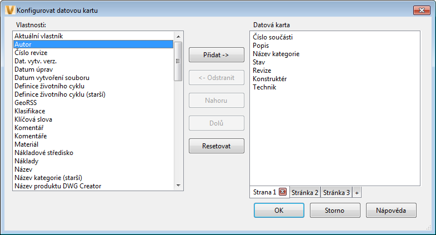The image size is (436, 235).
Task: Click scroll down arrow in Vlastnosti list
Action: (x=178, y=185)
